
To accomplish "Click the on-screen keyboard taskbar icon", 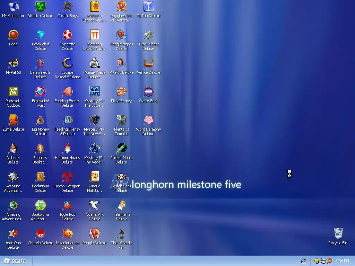I will pos(304,261).
